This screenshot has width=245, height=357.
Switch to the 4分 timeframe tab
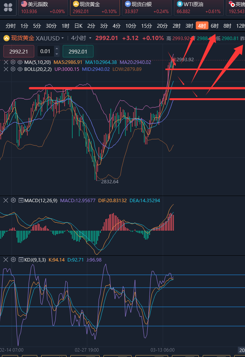[117, 26]
